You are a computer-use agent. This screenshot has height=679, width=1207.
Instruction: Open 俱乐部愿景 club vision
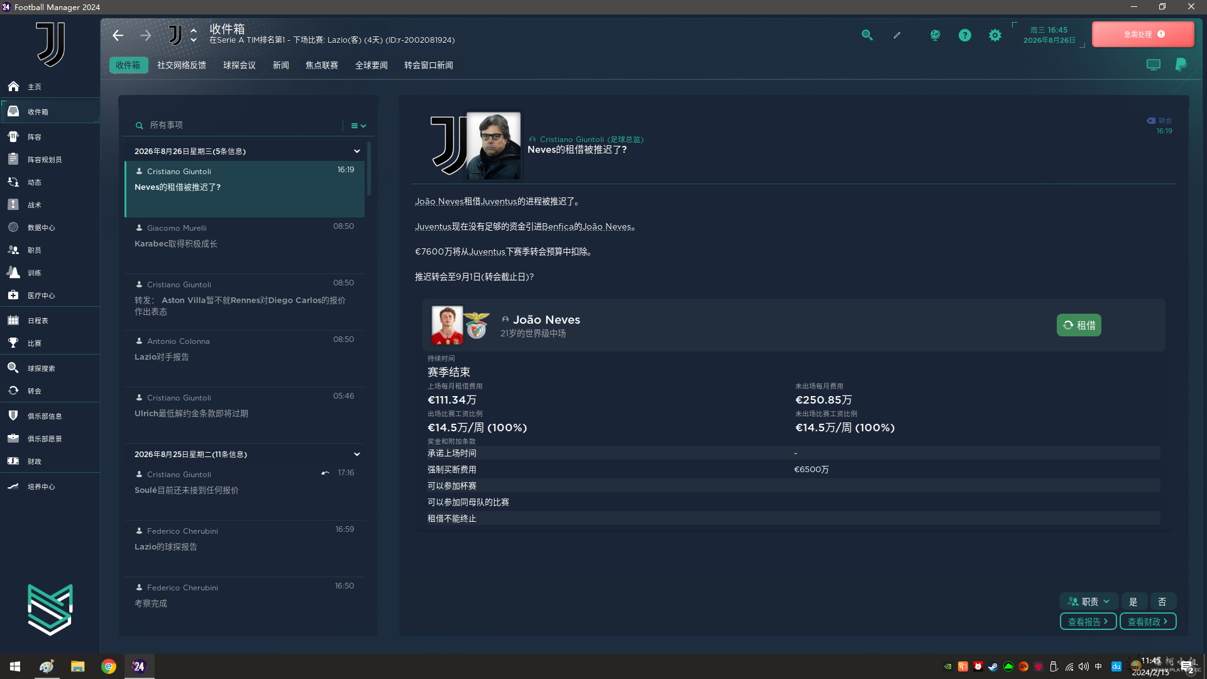[x=44, y=439]
